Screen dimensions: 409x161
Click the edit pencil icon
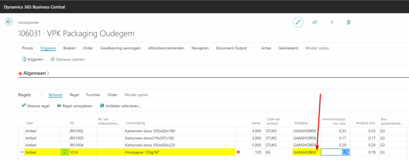point(298,22)
